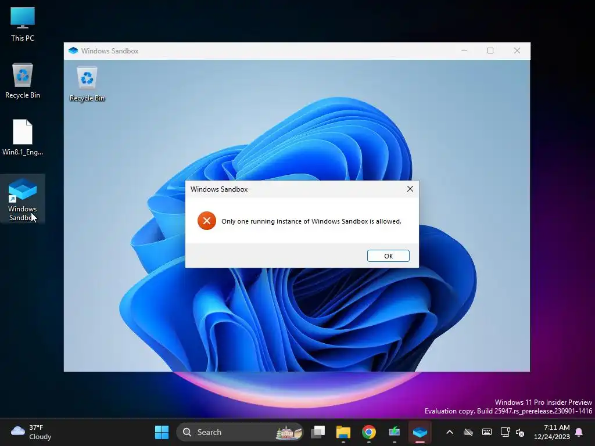Open weather widget showing 37°F Cloudy

tap(31, 432)
